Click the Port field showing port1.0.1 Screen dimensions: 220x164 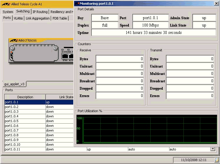(150, 18)
